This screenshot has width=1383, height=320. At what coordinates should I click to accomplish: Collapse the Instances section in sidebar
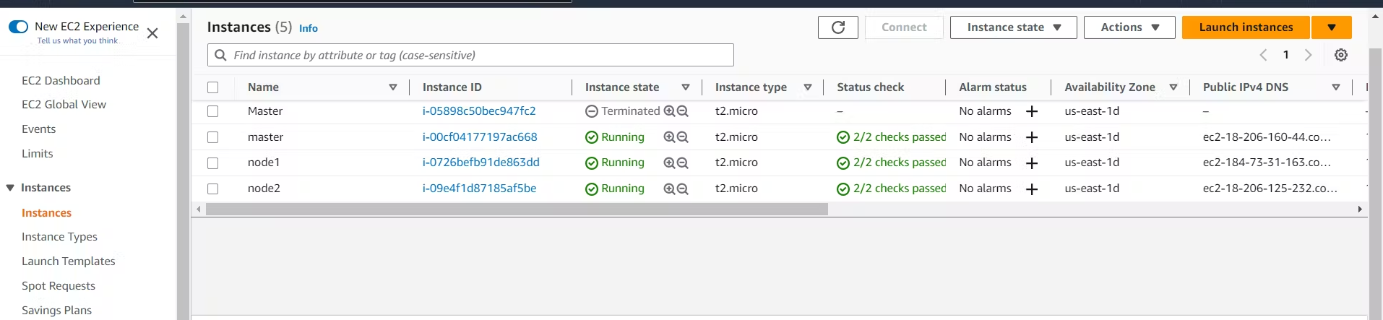tap(10, 188)
